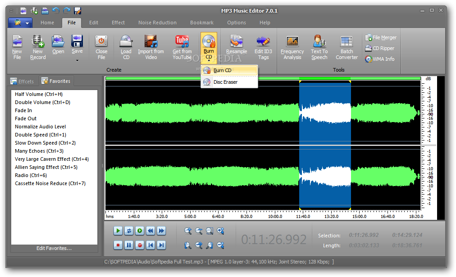This screenshot has width=456, height=277.
Task: Choose Burn CD from the dropdown menu
Action: pyautogui.click(x=229, y=70)
